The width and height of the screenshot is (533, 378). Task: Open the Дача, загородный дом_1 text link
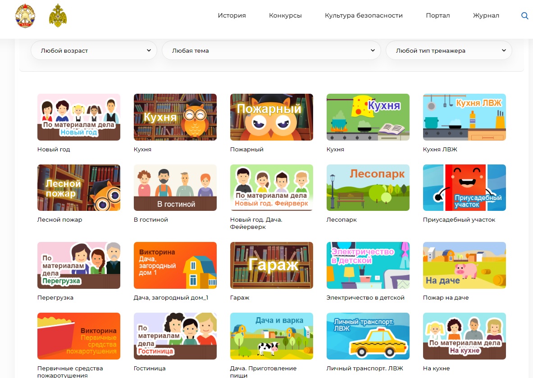coord(171,298)
